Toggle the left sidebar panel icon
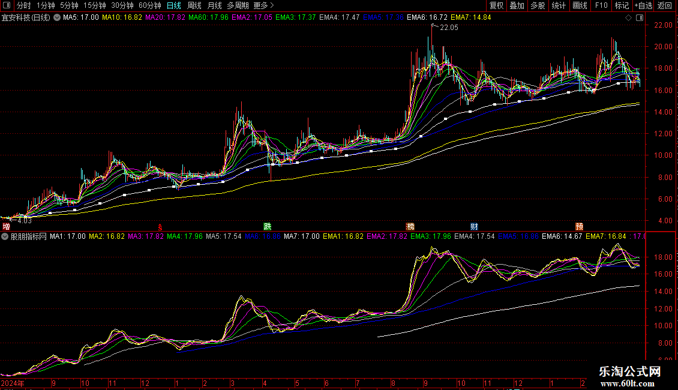Image resolution: width=678 pixels, height=390 pixels. pyautogui.click(x=7, y=5)
